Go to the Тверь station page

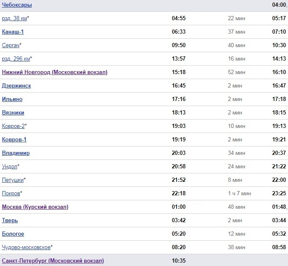[x=10, y=221]
